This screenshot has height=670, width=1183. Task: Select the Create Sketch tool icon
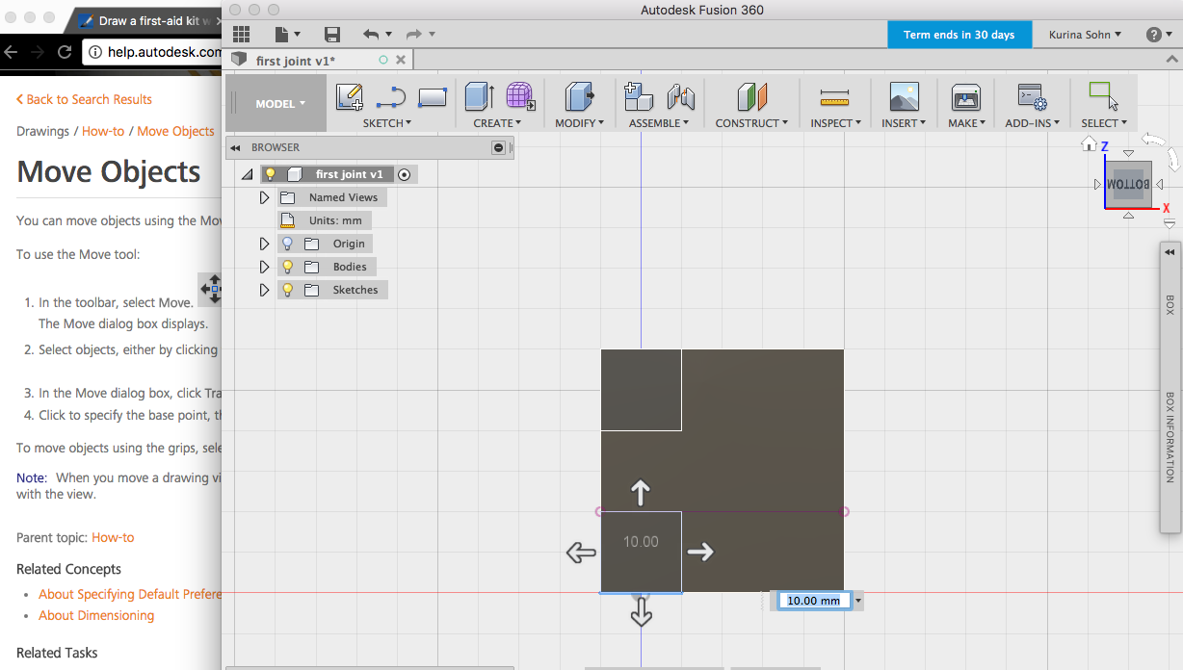(349, 97)
